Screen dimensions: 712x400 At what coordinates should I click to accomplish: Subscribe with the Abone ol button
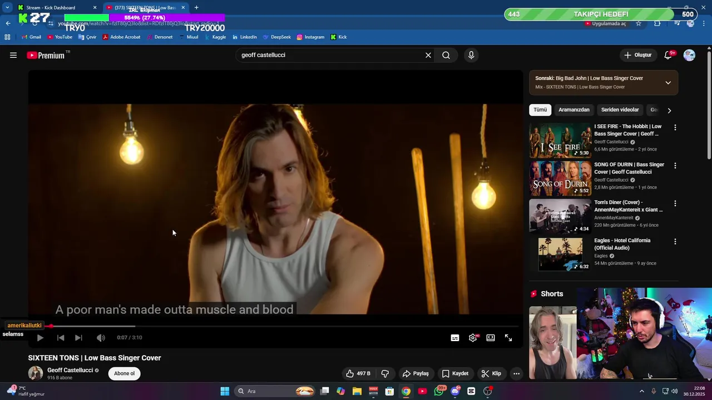click(124, 373)
